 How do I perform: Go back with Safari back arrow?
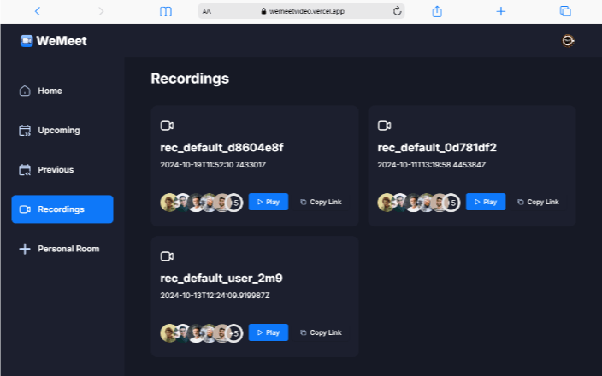pyautogui.click(x=38, y=11)
